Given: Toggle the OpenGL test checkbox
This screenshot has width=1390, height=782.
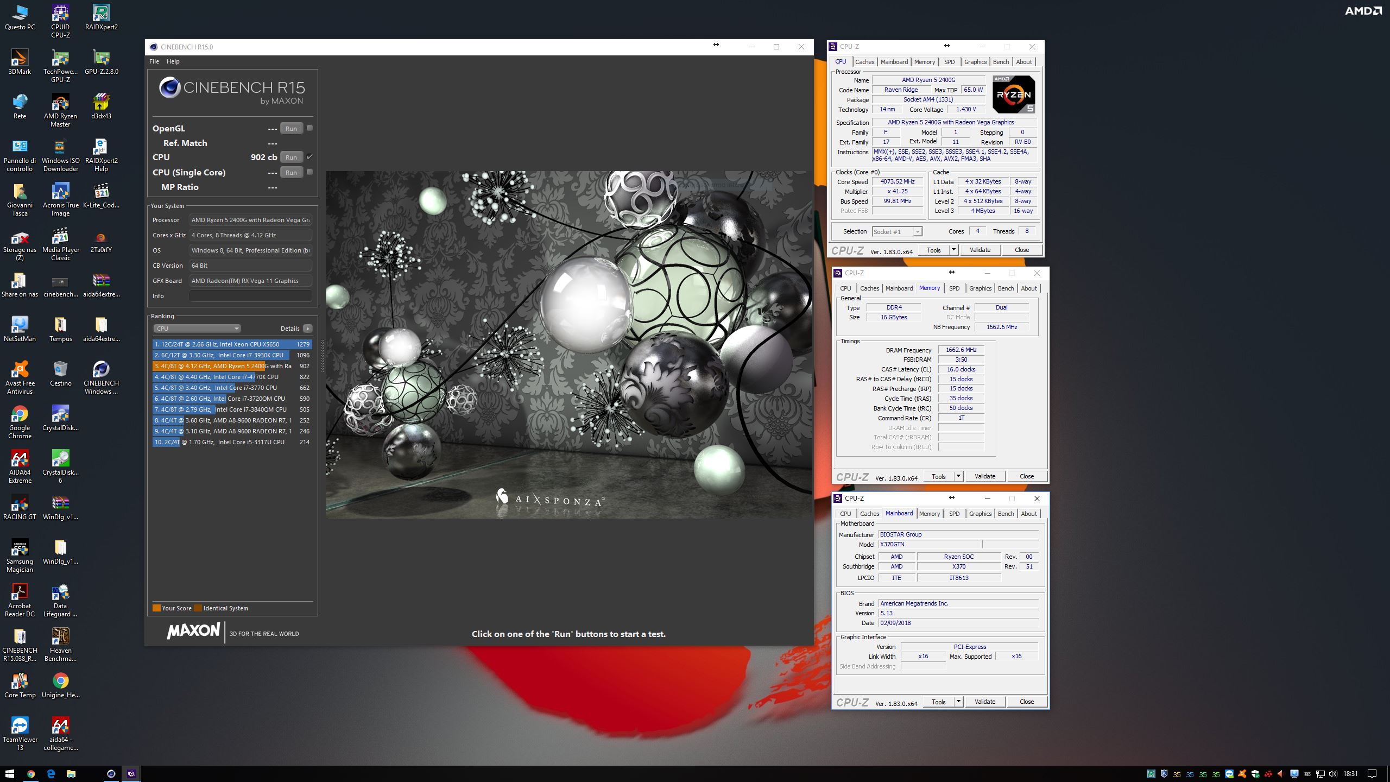Looking at the screenshot, I should click(x=309, y=128).
